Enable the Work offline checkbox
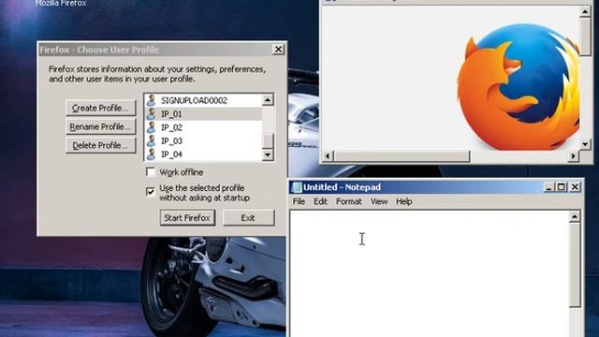 pos(151,172)
